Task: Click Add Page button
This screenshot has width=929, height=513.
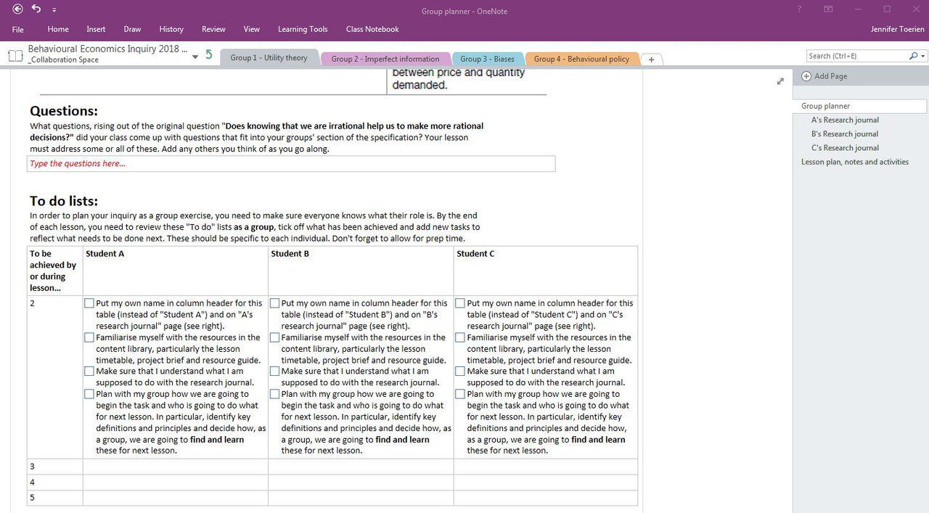Action: coord(824,76)
